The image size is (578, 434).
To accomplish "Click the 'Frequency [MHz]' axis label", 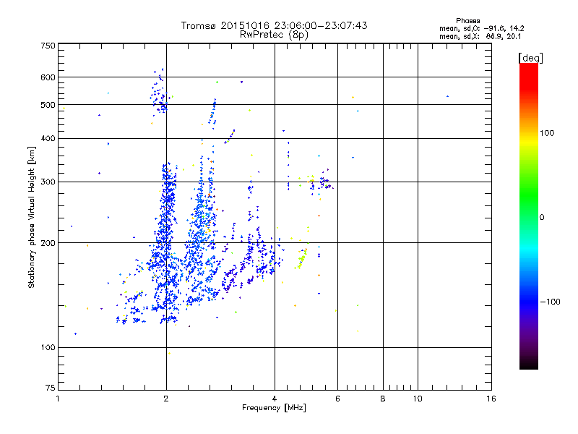I will 274,408.
